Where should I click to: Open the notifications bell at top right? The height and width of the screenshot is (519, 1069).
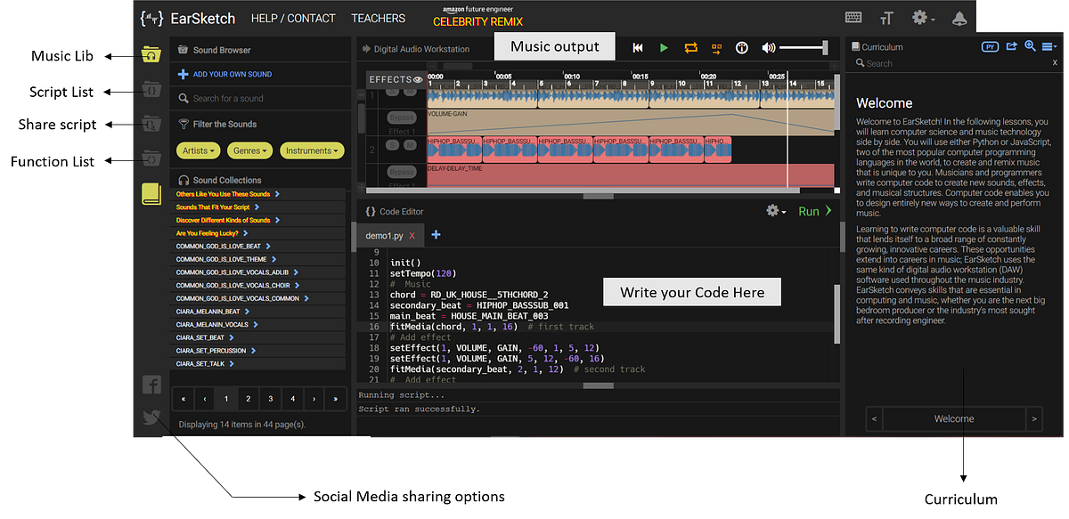[x=959, y=17]
